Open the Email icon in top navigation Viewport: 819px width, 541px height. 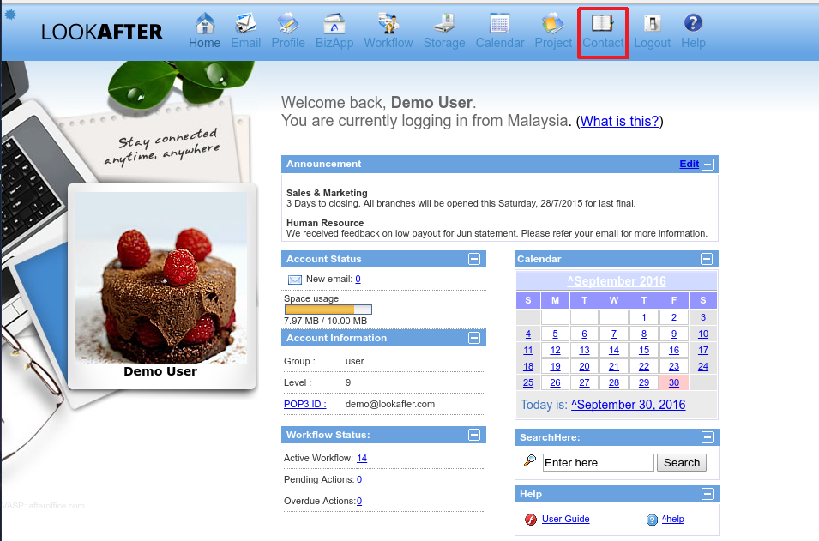[245, 24]
